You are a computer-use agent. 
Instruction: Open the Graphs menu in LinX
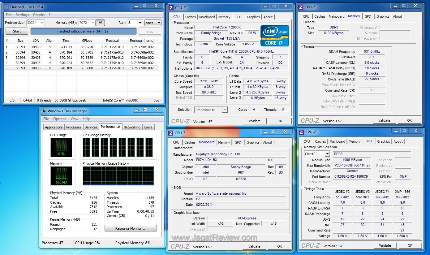39,15
